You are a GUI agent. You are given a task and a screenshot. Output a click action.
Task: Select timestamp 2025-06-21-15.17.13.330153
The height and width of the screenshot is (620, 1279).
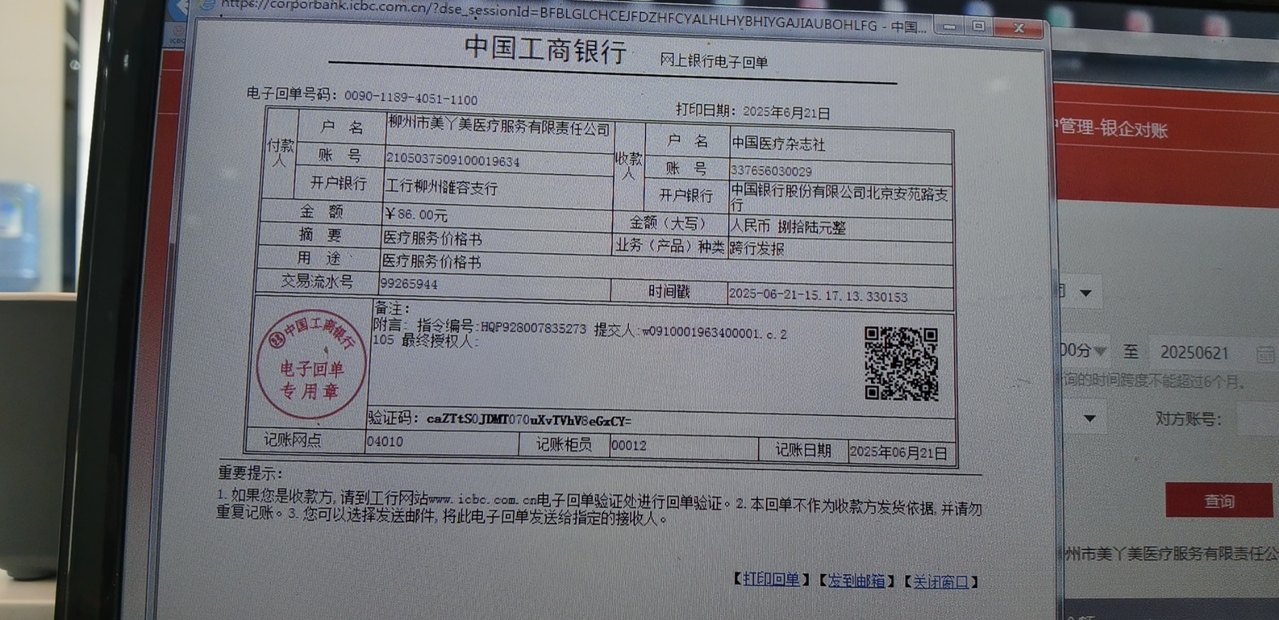(818, 295)
